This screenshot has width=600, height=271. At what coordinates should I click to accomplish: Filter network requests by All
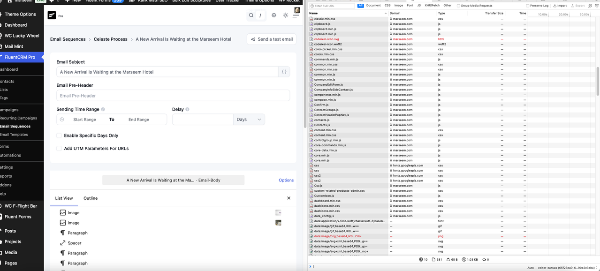coord(360,6)
